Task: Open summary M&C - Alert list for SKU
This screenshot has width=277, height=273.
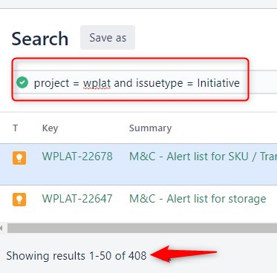Action: click(x=203, y=157)
